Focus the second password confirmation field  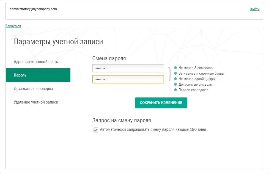(128, 79)
